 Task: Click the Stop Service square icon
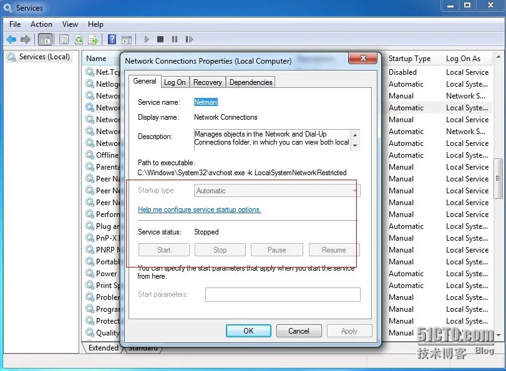click(x=160, y=39)
